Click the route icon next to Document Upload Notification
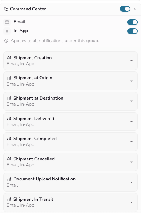Screen dimensions: 141x213 (9, 179)
